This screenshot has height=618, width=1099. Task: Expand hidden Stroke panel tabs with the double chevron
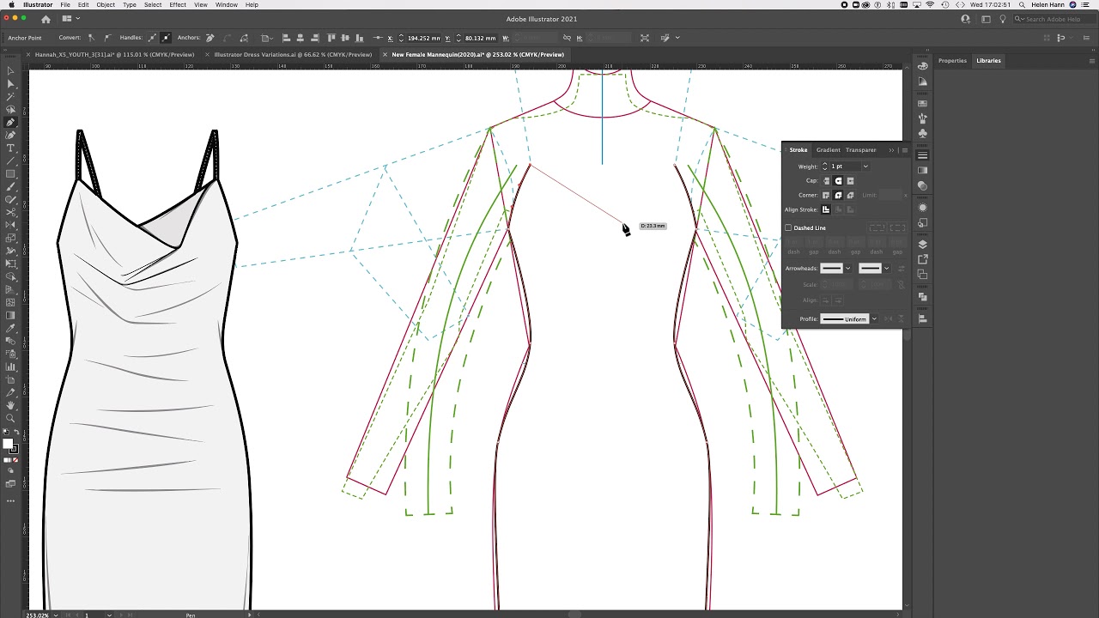click(891, 150)
